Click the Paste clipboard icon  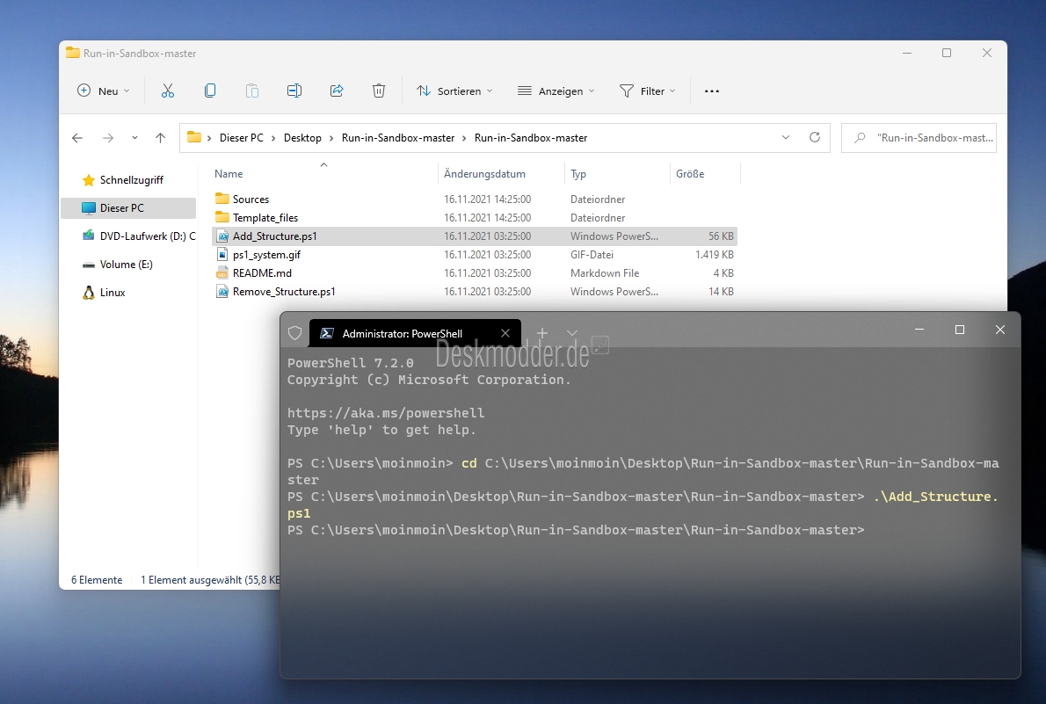252,91
